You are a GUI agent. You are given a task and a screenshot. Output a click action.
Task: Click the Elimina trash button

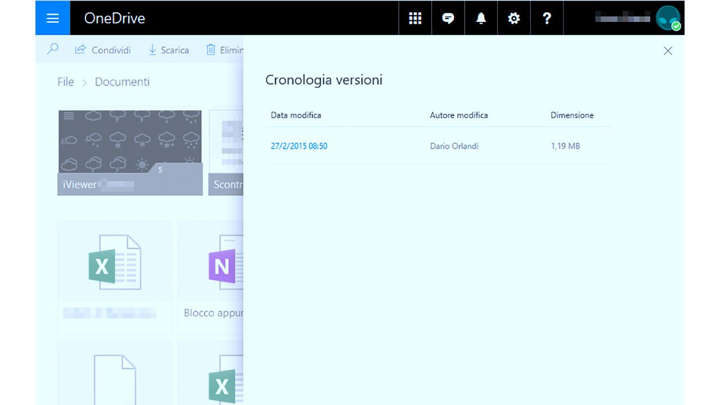[x=224, y=50]
